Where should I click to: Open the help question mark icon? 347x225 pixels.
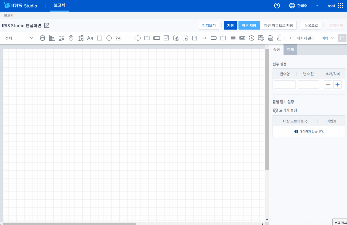coord(277,6)
